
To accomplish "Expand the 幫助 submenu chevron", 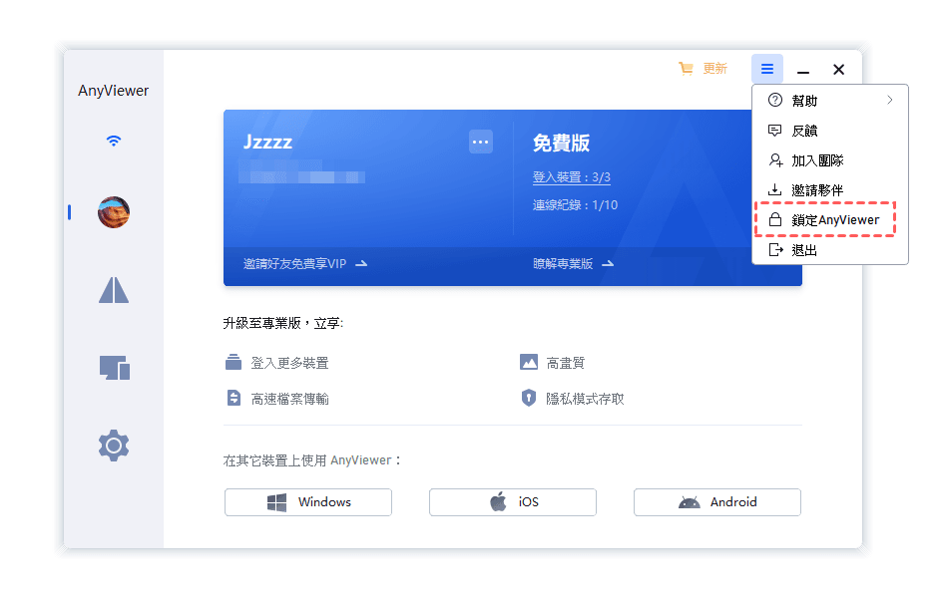I will (890, 100).
